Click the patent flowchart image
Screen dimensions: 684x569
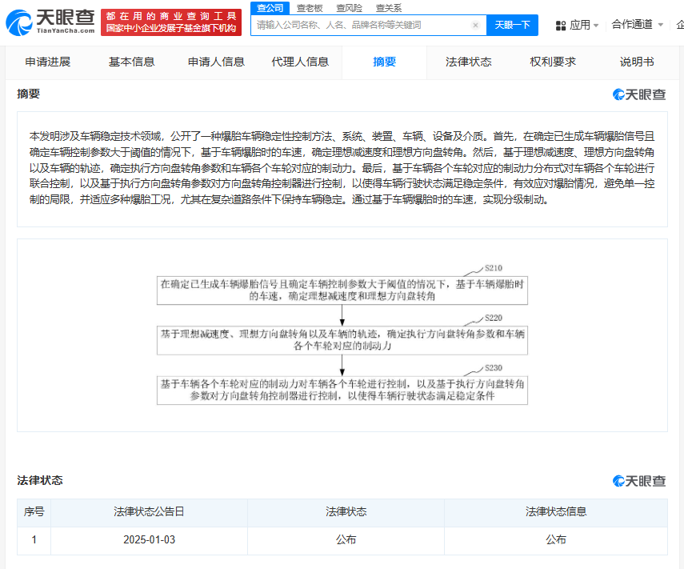(x=342, y=335)
